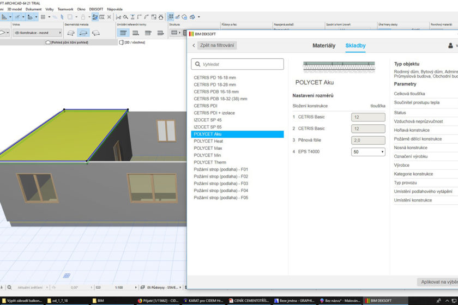Open the Konstrukce - nosné layer dropdown
The height and width of the screenshot is (305, 458).
pos(38,33)
